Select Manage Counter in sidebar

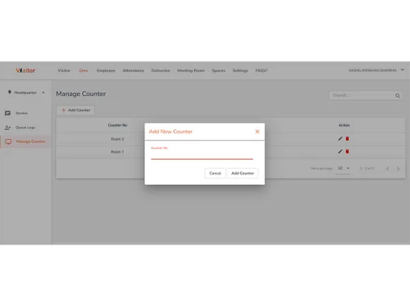click(30, 142)
